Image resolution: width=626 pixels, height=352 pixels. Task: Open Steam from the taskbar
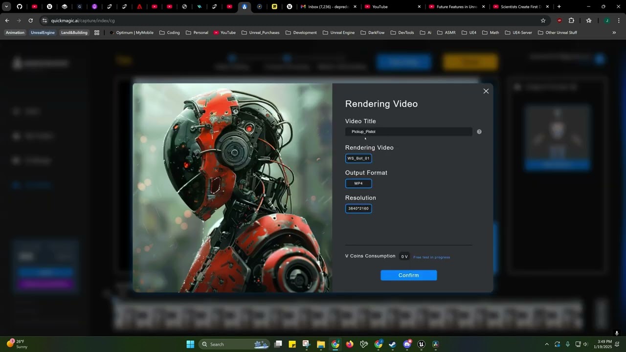(x=392, y=344)
